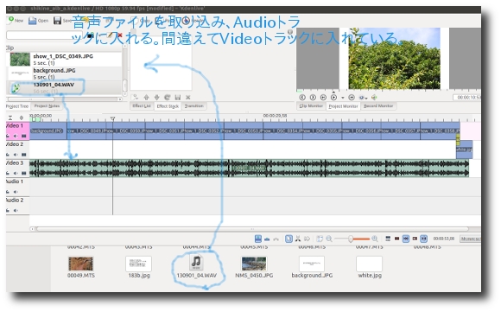Toggle hide video on Video 2 track

coord(23,155)
